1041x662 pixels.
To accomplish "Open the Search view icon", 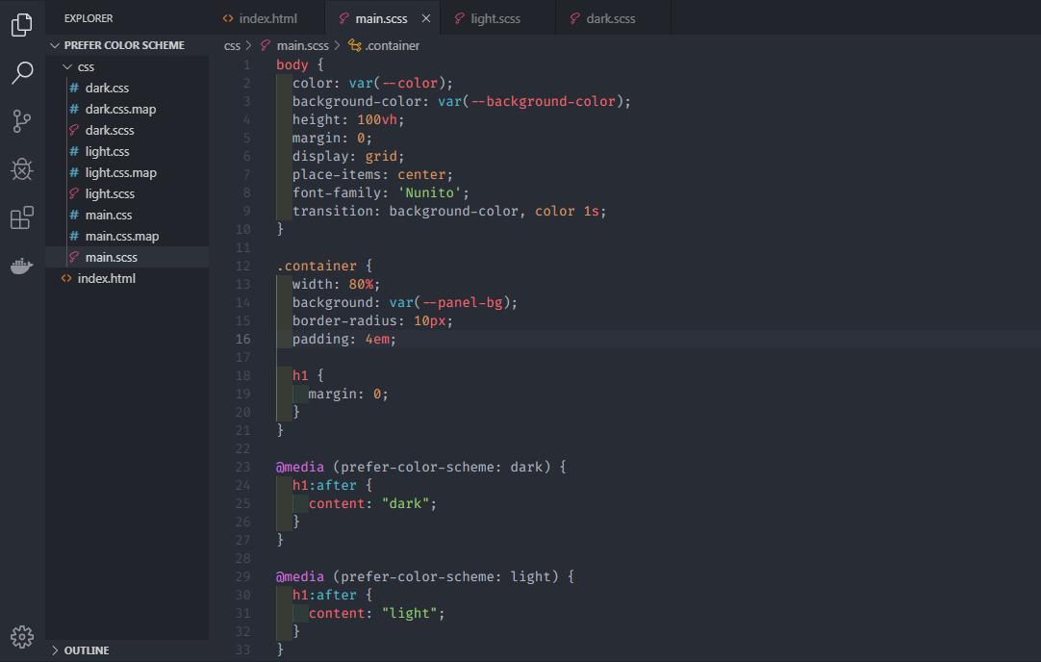I will pyautogui.click(x=22, y=72).
